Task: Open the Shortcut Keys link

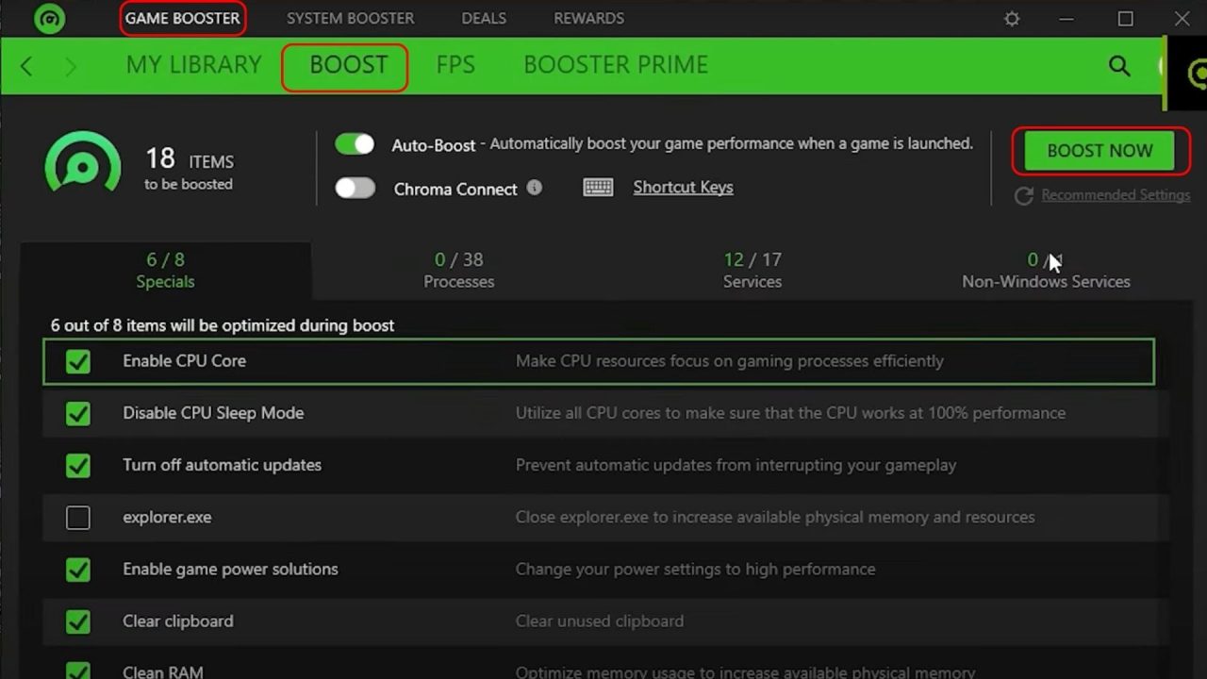Action: coord(683,188)
